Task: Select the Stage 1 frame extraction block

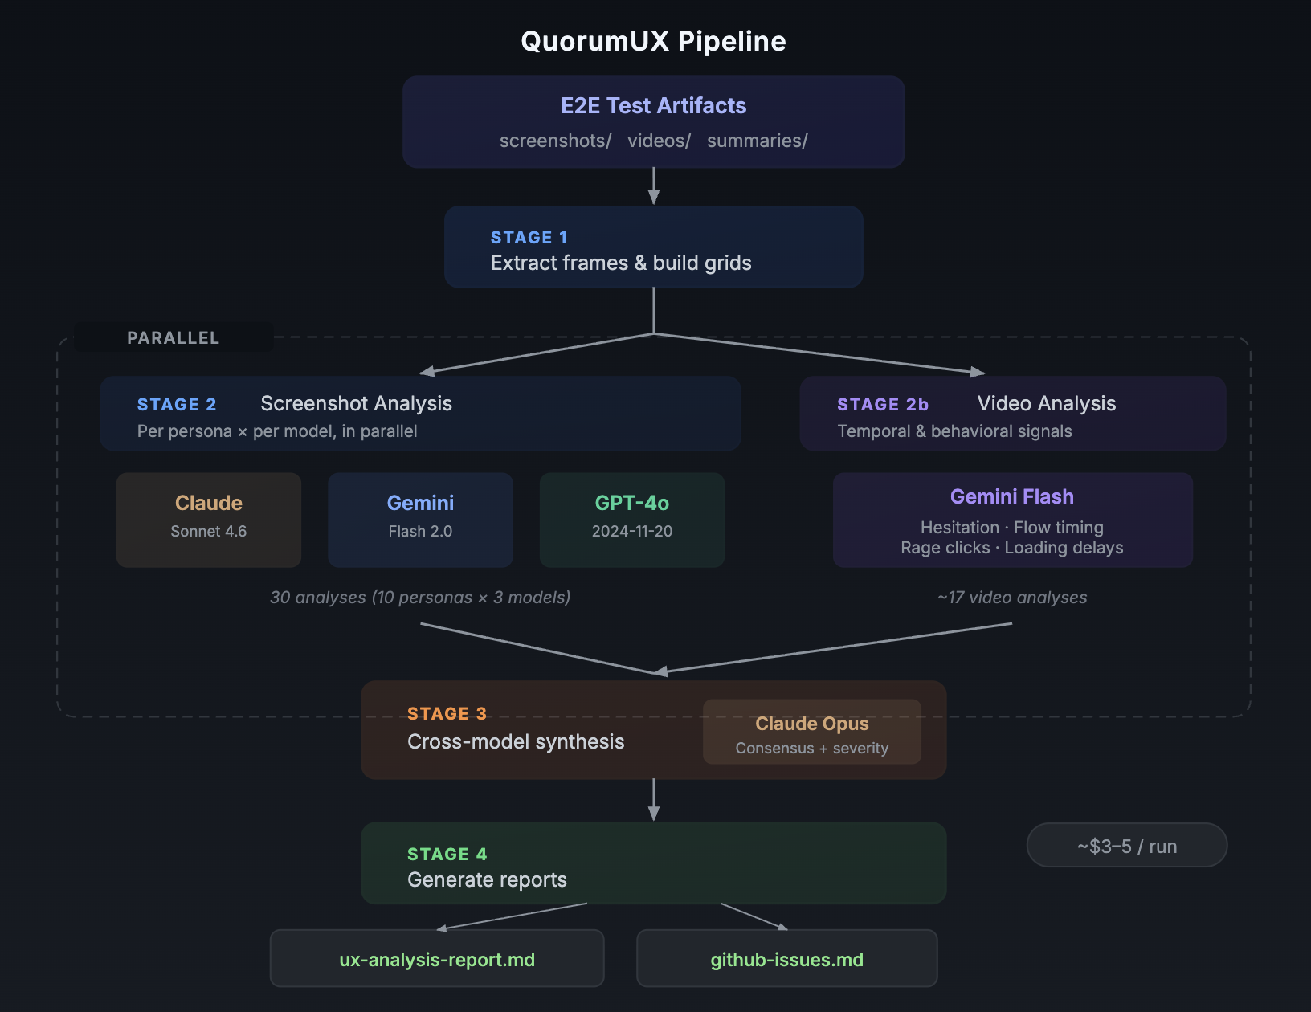Action: (x=653, y=247)
